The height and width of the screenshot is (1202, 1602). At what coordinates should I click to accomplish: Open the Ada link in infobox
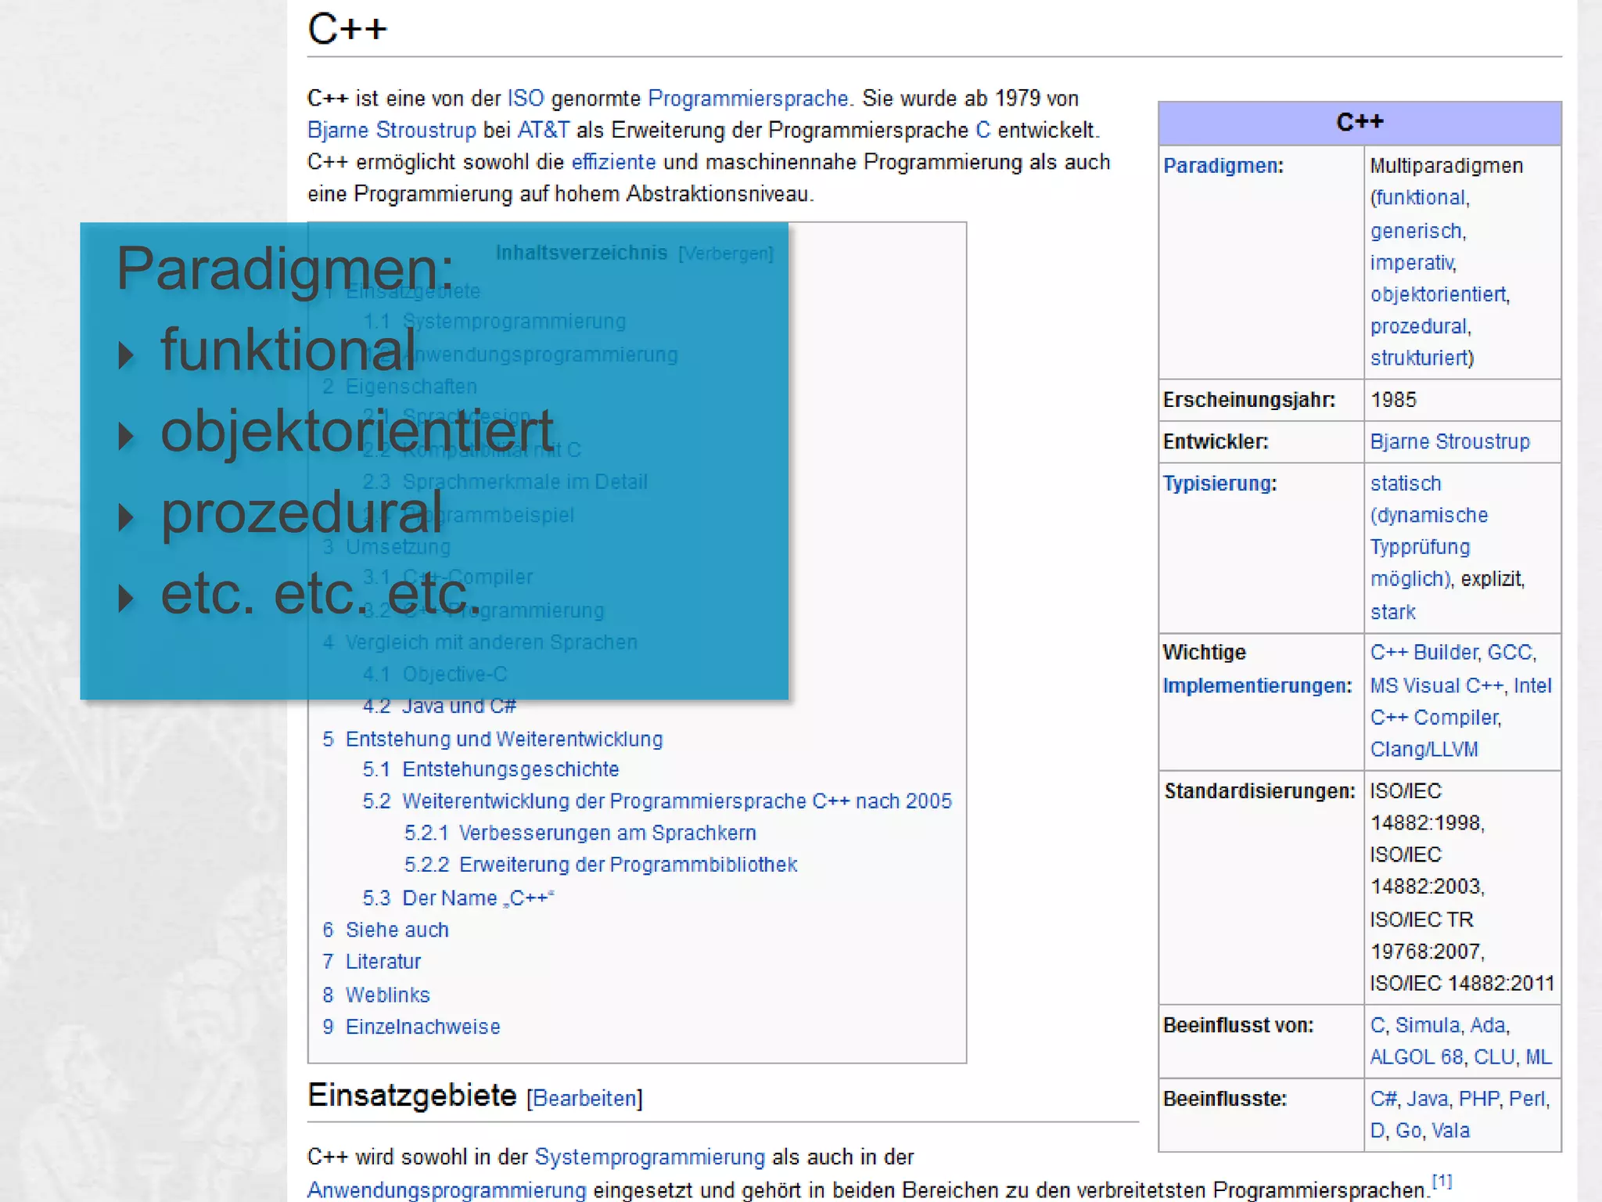coord(1487,1026)
